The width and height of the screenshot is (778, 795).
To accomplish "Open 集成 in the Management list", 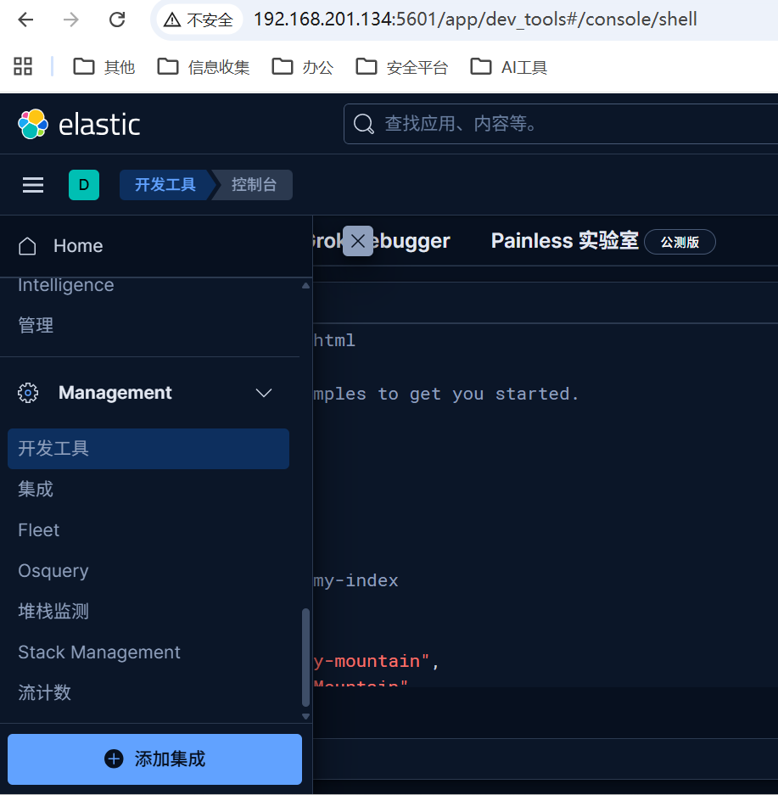I will point(36,490).
